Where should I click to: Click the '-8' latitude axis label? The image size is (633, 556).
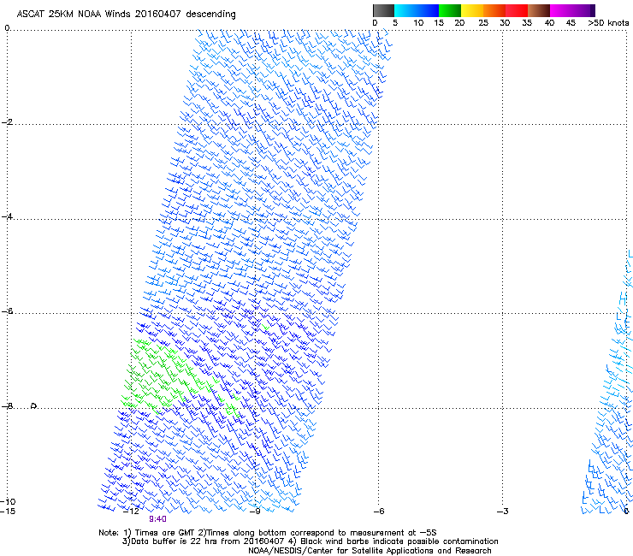pyautogui.click(x=7, y=406)
